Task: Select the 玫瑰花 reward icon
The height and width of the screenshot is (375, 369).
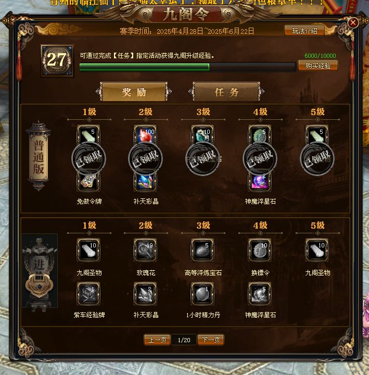Action: (x=145, y=250)
